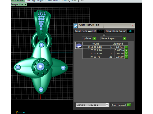Click the 0.05tw weight cell
153x114 pixels.
click(x=120, y=57)
